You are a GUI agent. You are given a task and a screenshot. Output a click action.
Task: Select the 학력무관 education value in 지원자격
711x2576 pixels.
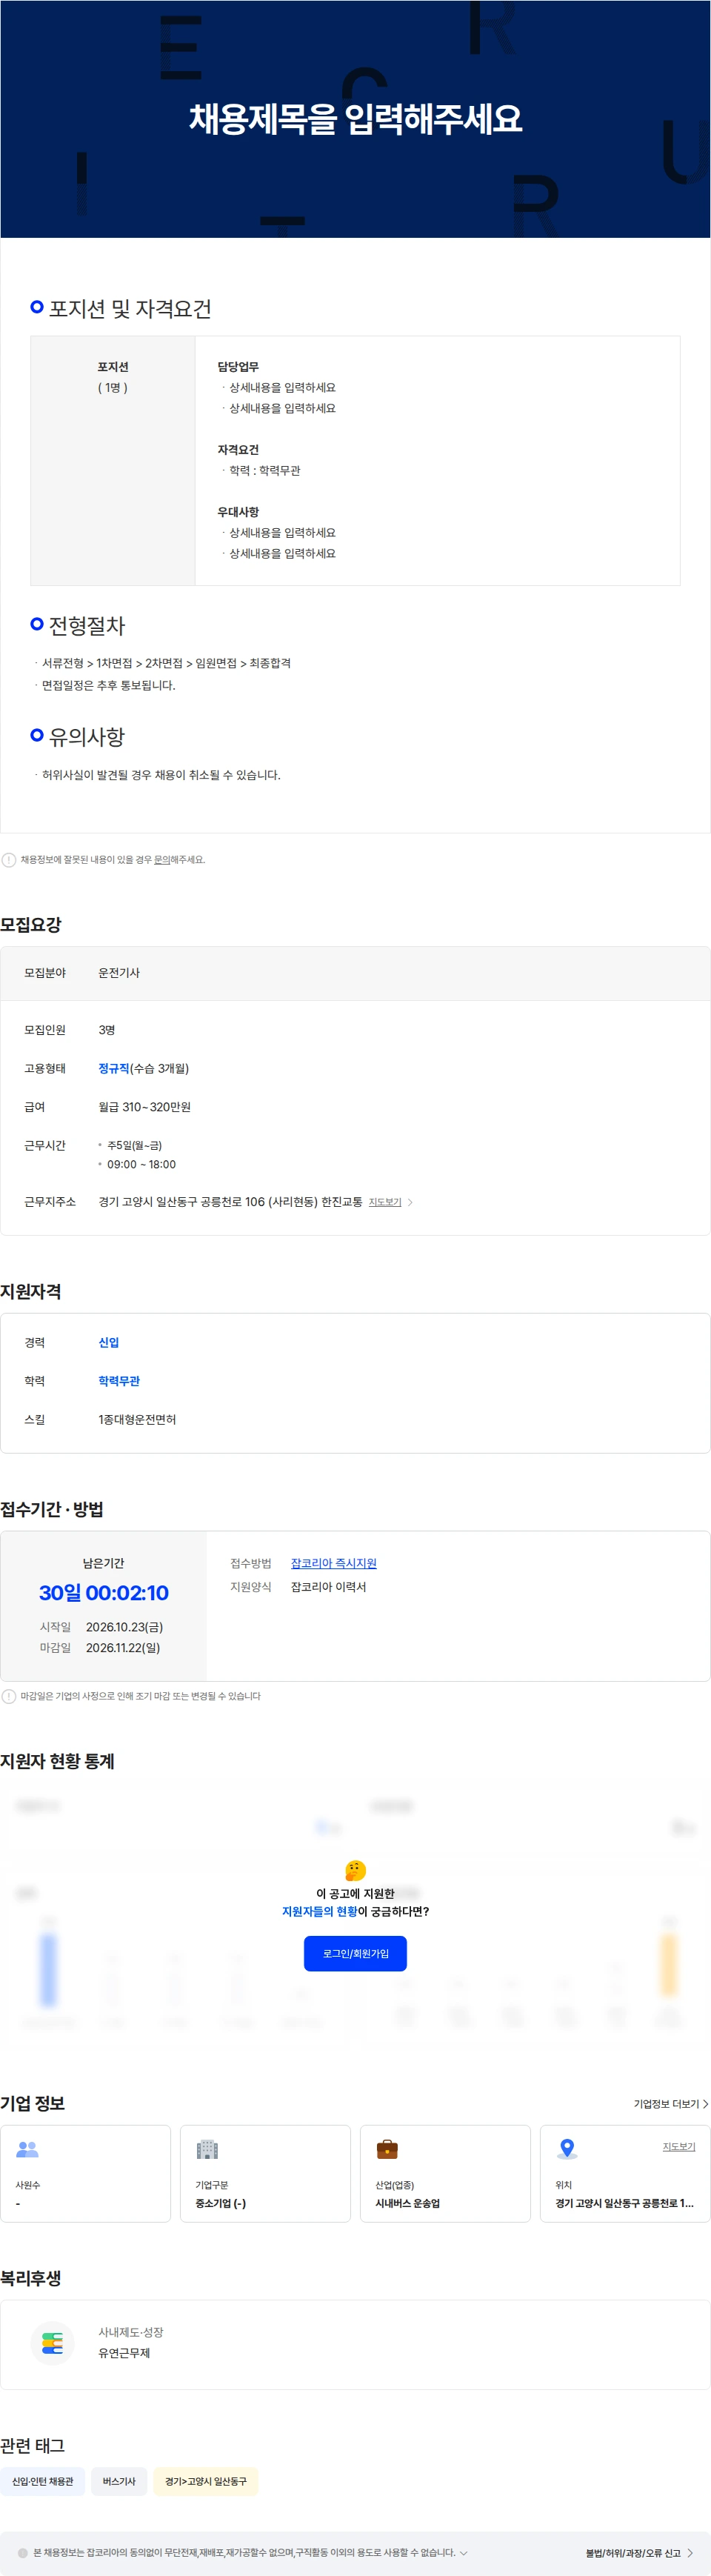point(119,1381)
